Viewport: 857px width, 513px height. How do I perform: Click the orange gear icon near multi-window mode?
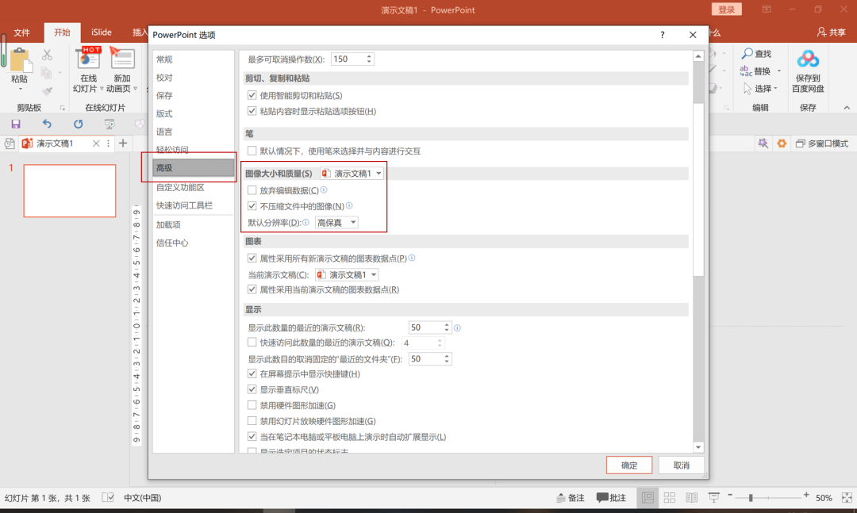click(x=782, y=144)
